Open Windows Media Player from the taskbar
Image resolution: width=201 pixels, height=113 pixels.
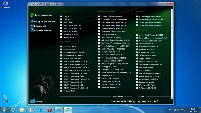click(31, 110)
